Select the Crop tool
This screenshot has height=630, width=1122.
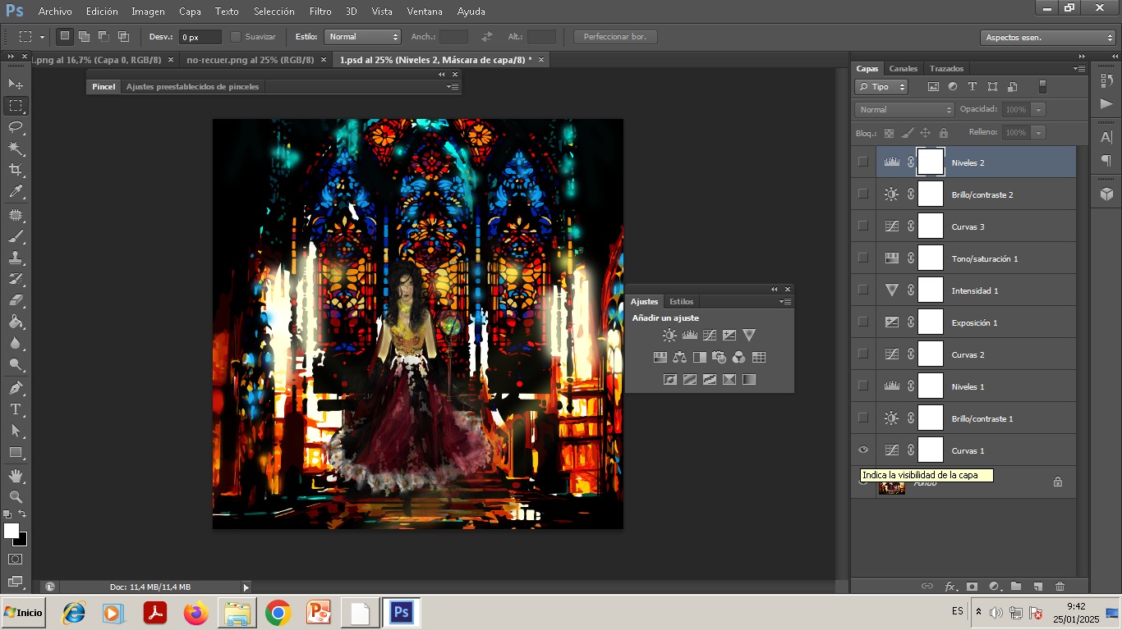coord(16,170)
